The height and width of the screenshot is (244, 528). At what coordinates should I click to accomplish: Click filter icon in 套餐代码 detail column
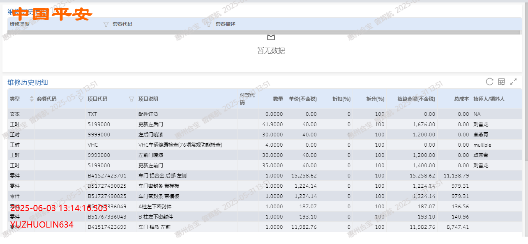81,99
